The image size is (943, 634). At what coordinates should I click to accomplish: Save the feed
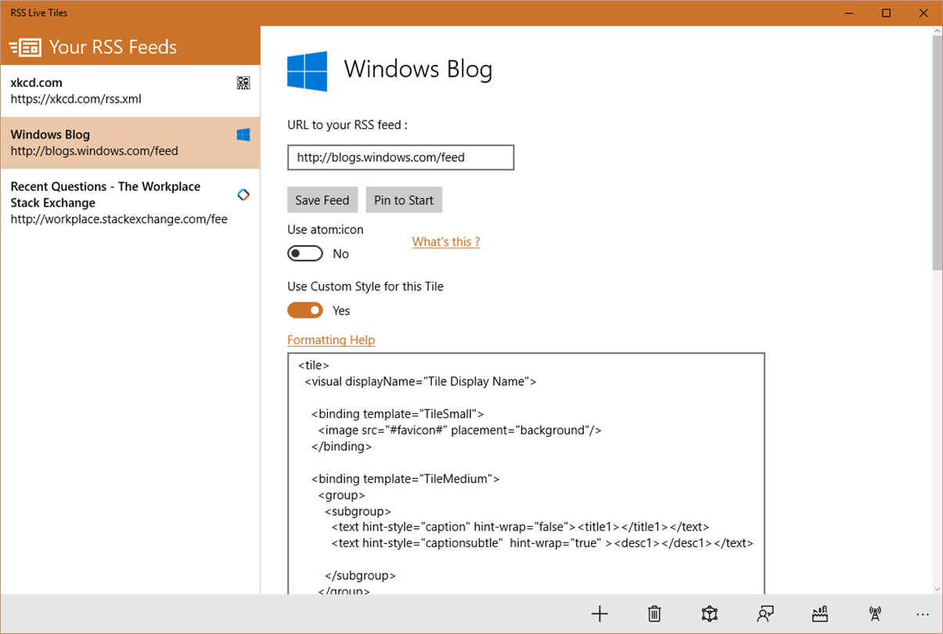coord(322,200)
